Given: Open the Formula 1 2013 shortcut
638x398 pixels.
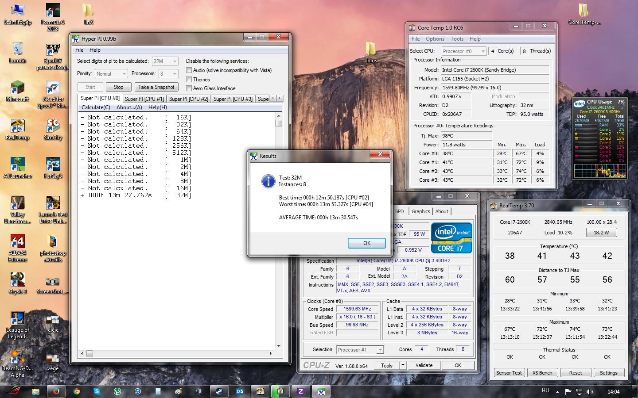Looking at the screenshot, I should point(52,17).
